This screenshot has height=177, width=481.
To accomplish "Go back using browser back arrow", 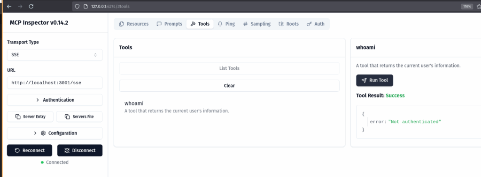I will click(9, 6).
